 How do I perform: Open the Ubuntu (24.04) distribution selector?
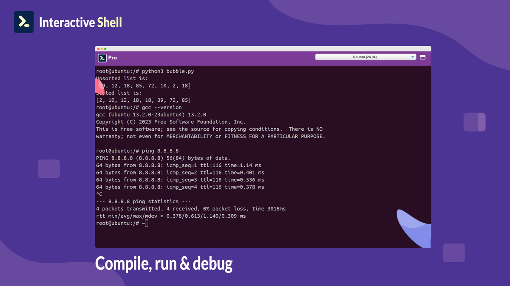(365, 56)
